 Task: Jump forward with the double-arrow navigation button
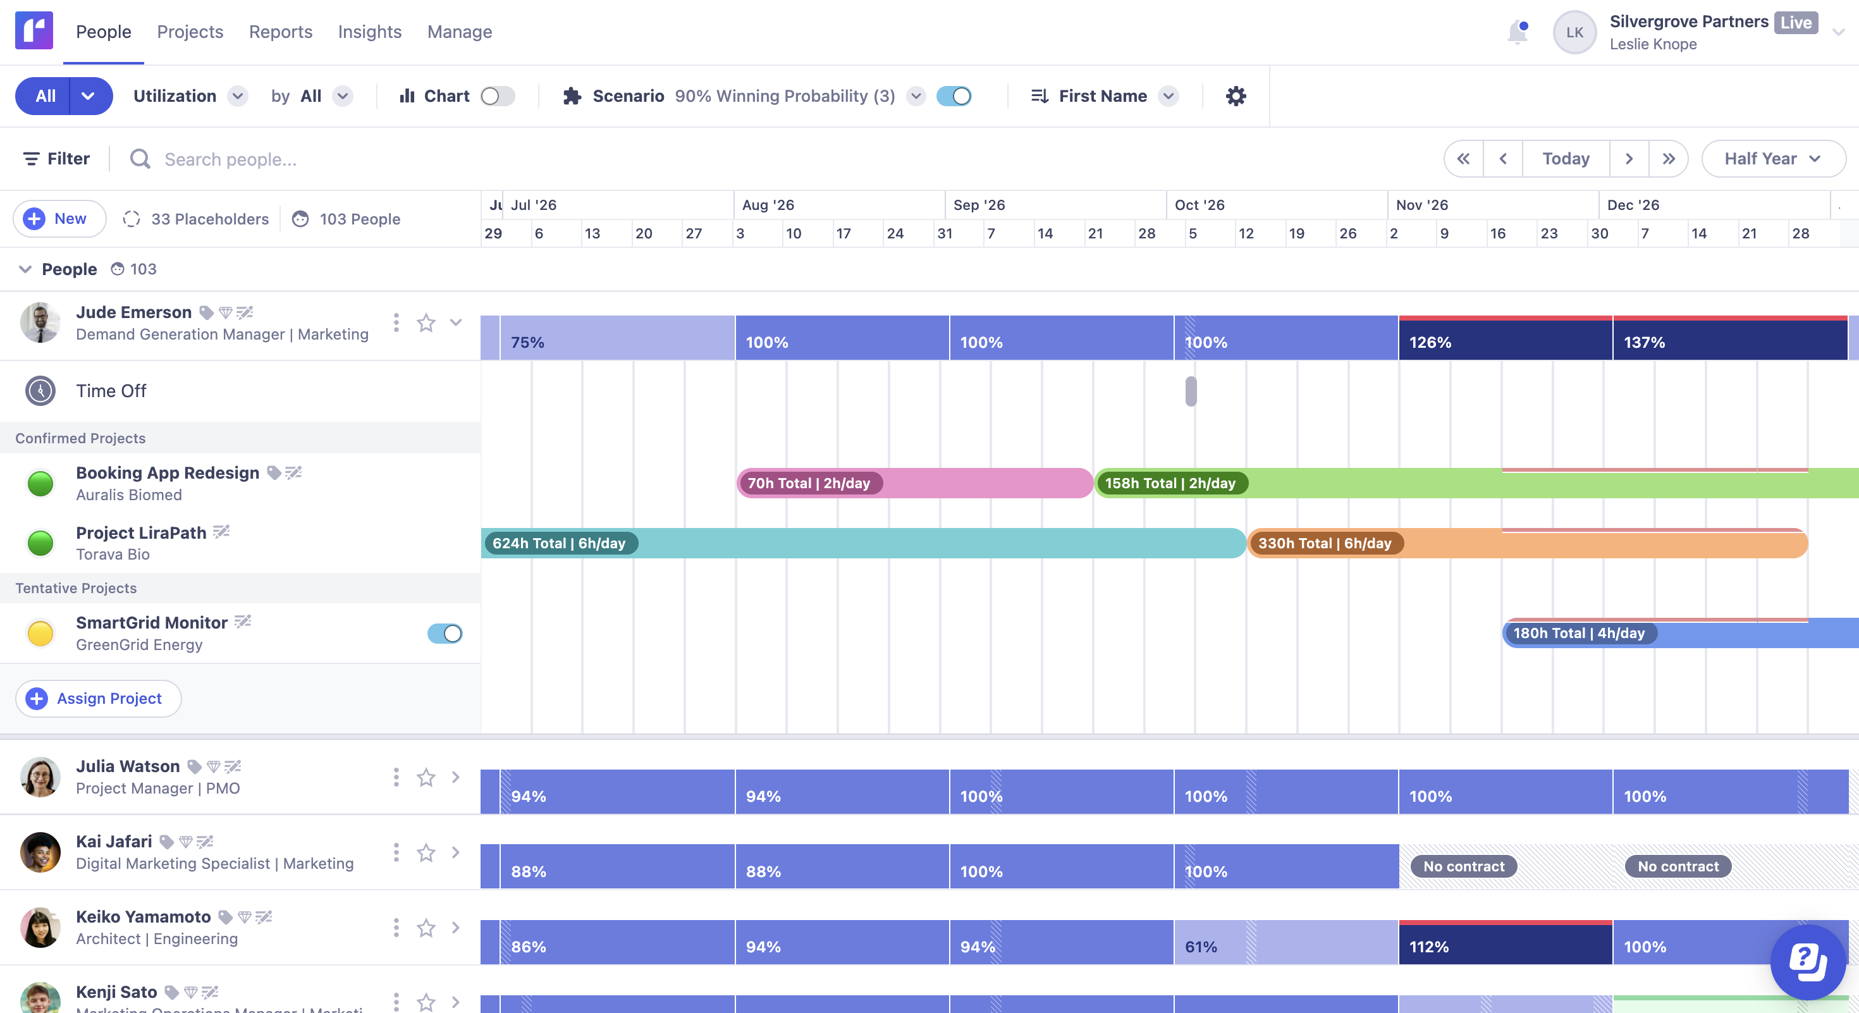[1668, 159]
